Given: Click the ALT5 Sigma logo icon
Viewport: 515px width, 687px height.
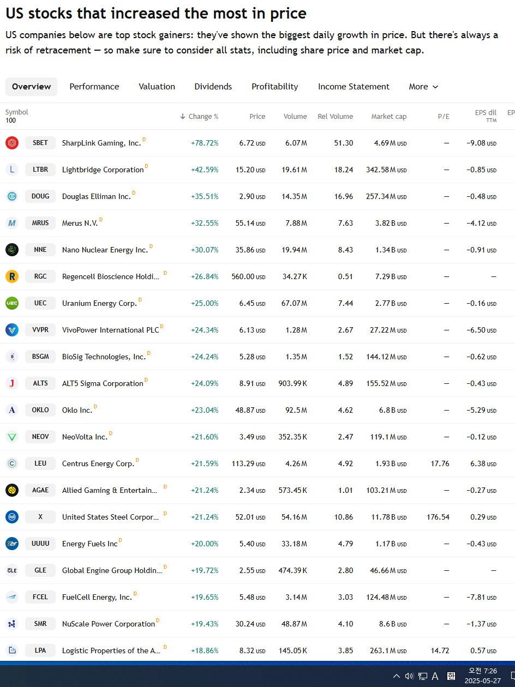Looking at the screenshot, I should coord(12,383).
